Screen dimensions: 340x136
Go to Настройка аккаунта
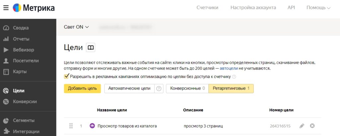pos(253,8)
